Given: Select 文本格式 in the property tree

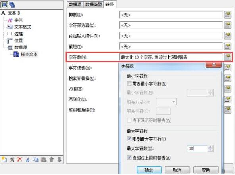Looking at the screenshot, I should [x=23, y=27].
